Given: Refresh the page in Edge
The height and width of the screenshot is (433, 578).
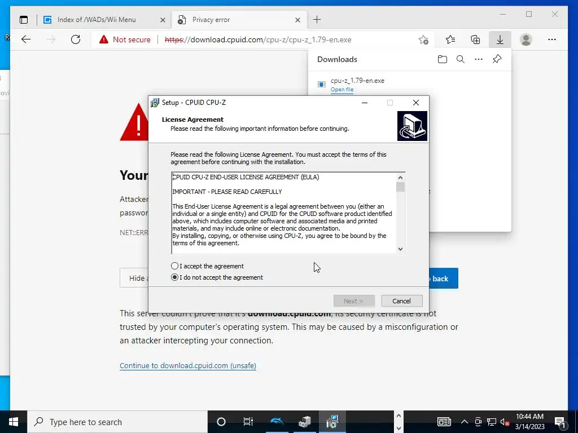Looking at the screenshot, I should point(76,39).
